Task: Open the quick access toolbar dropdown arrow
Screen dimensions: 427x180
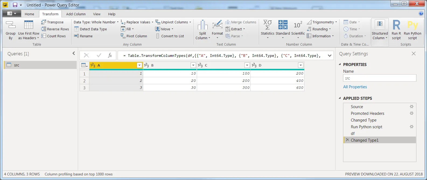Action: [21, 5]
